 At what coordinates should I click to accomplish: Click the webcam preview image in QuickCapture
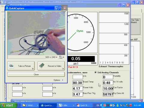(36, 33)
